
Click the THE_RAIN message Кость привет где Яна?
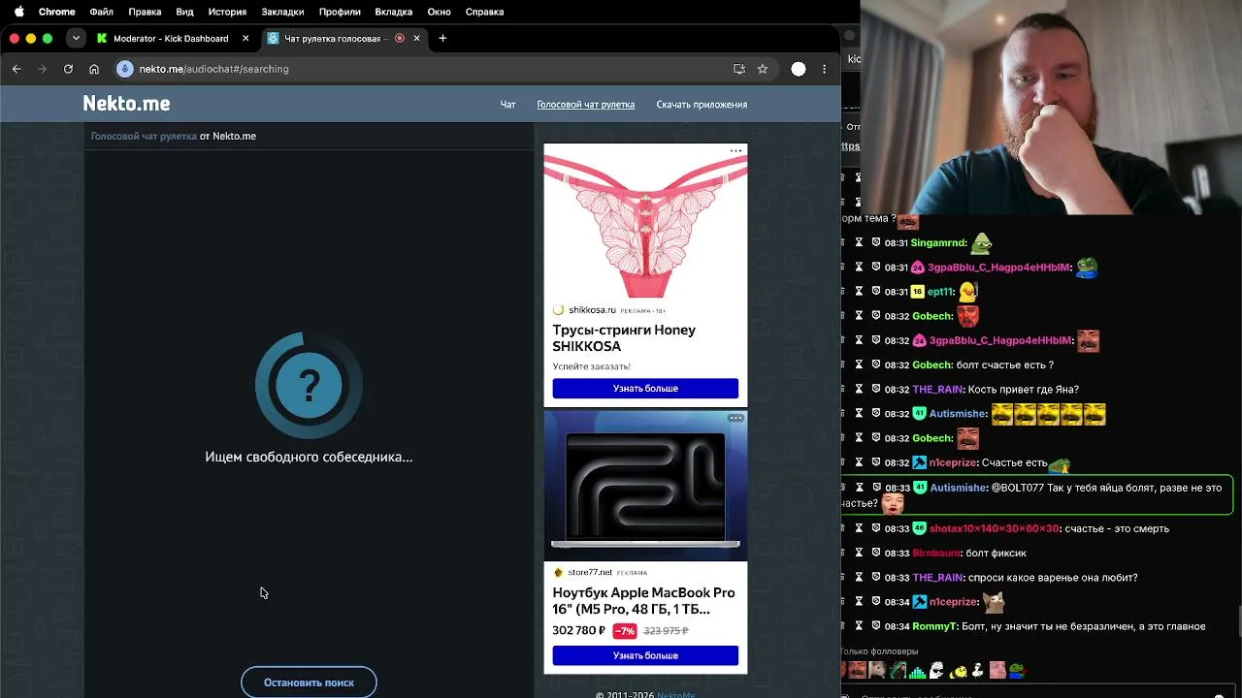pos(1024,389)
